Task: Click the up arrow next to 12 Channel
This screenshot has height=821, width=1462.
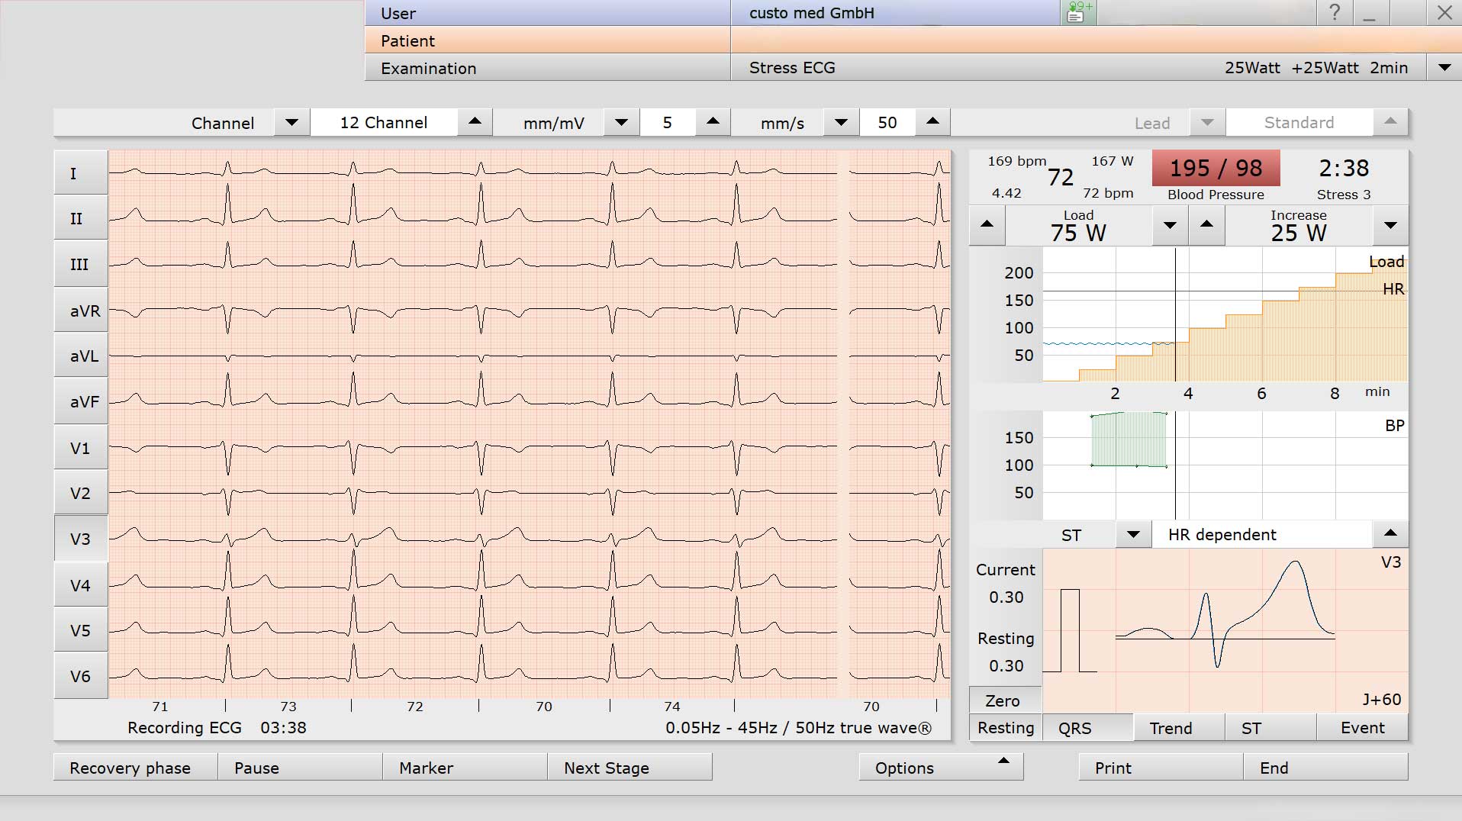Action: [475, 122]
